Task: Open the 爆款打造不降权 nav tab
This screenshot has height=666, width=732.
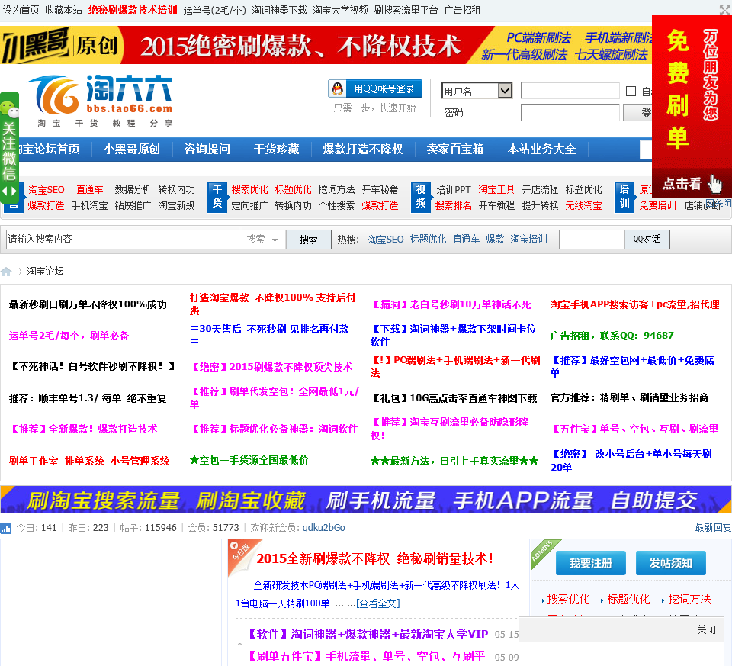Action: (363, 149)
